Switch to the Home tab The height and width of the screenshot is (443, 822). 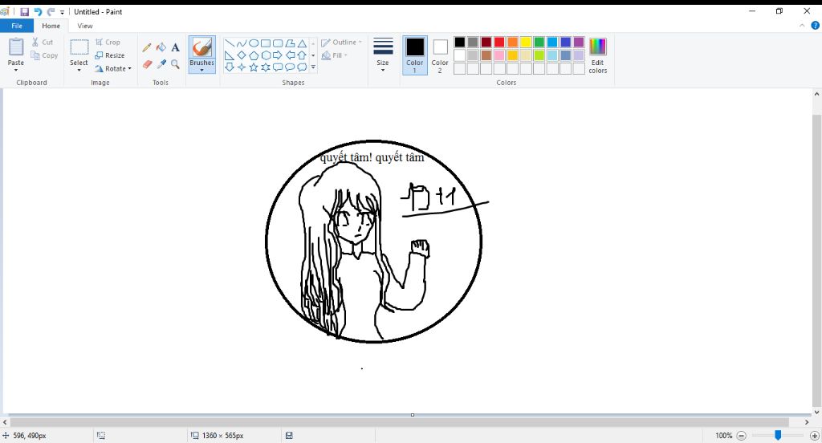tap(51, 26)
